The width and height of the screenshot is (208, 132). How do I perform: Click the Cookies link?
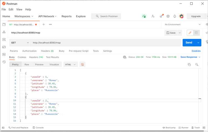(x=196, y=51)
